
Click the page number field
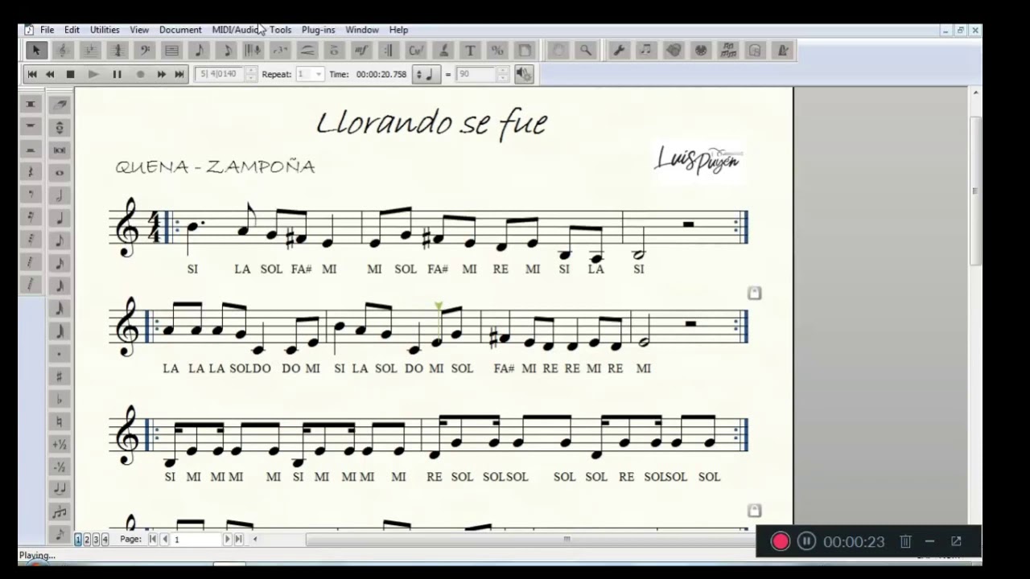196,540
